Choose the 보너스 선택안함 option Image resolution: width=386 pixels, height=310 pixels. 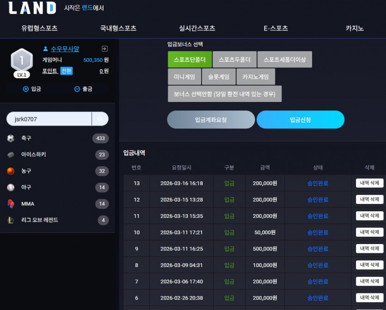click(x=225, y=94)
